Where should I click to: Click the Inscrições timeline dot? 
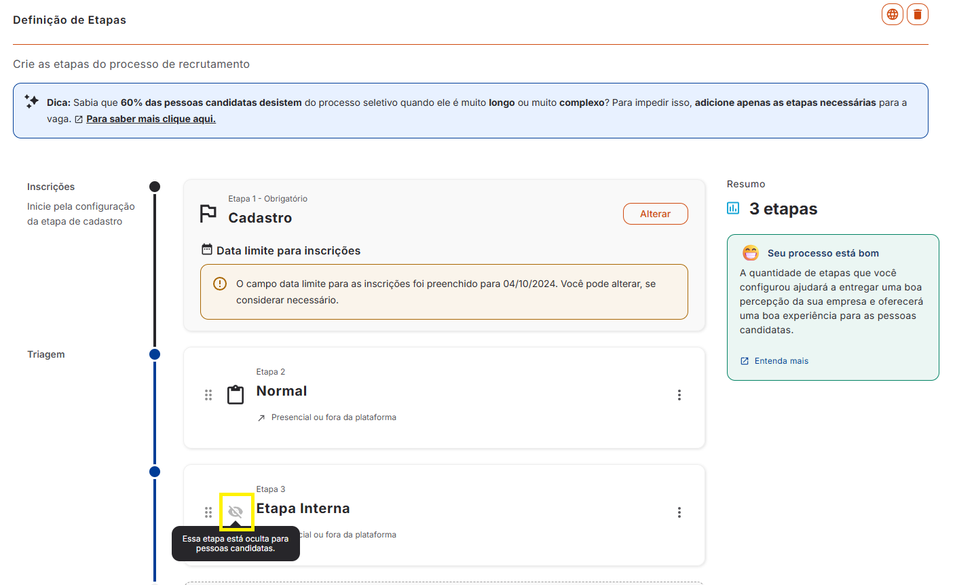coord(155,187)
